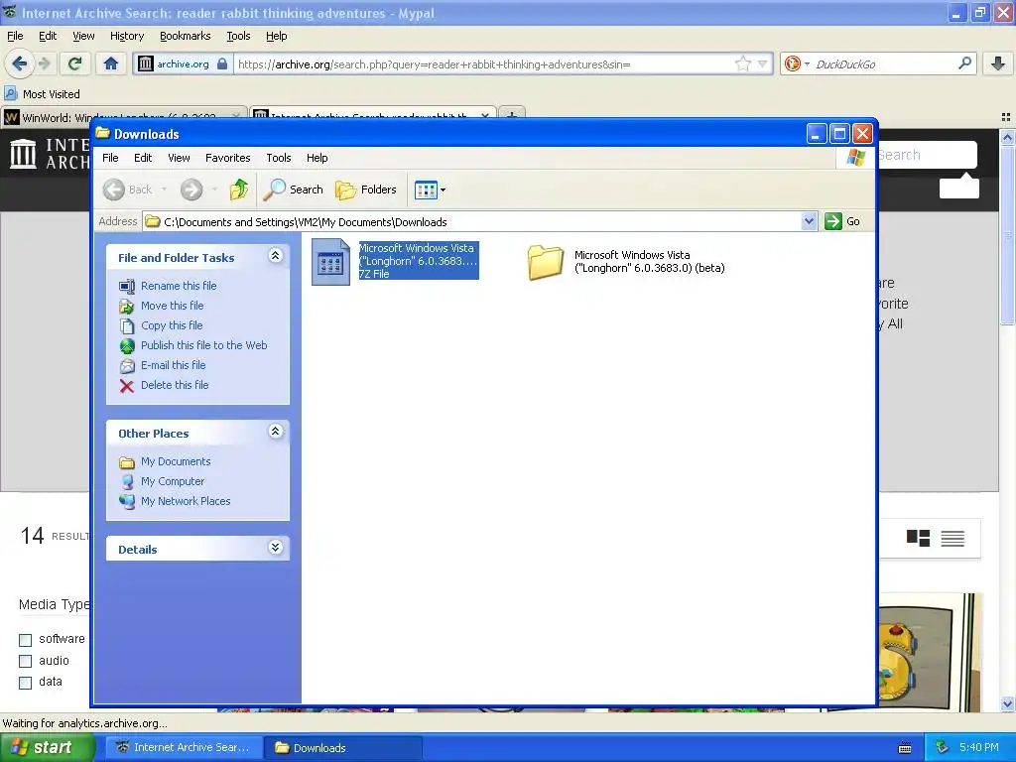Check the data media type checkbox
This screenshot has width=1016, height=762.
tap(25, 683)
